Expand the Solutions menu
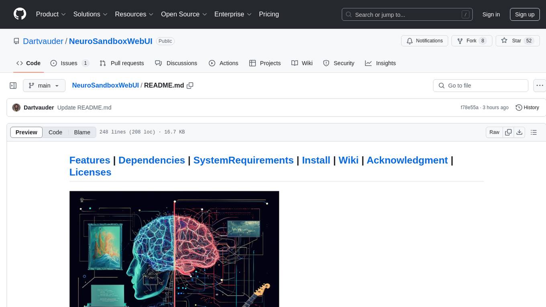Screen dimensions: 546x307 pos(90,14)
